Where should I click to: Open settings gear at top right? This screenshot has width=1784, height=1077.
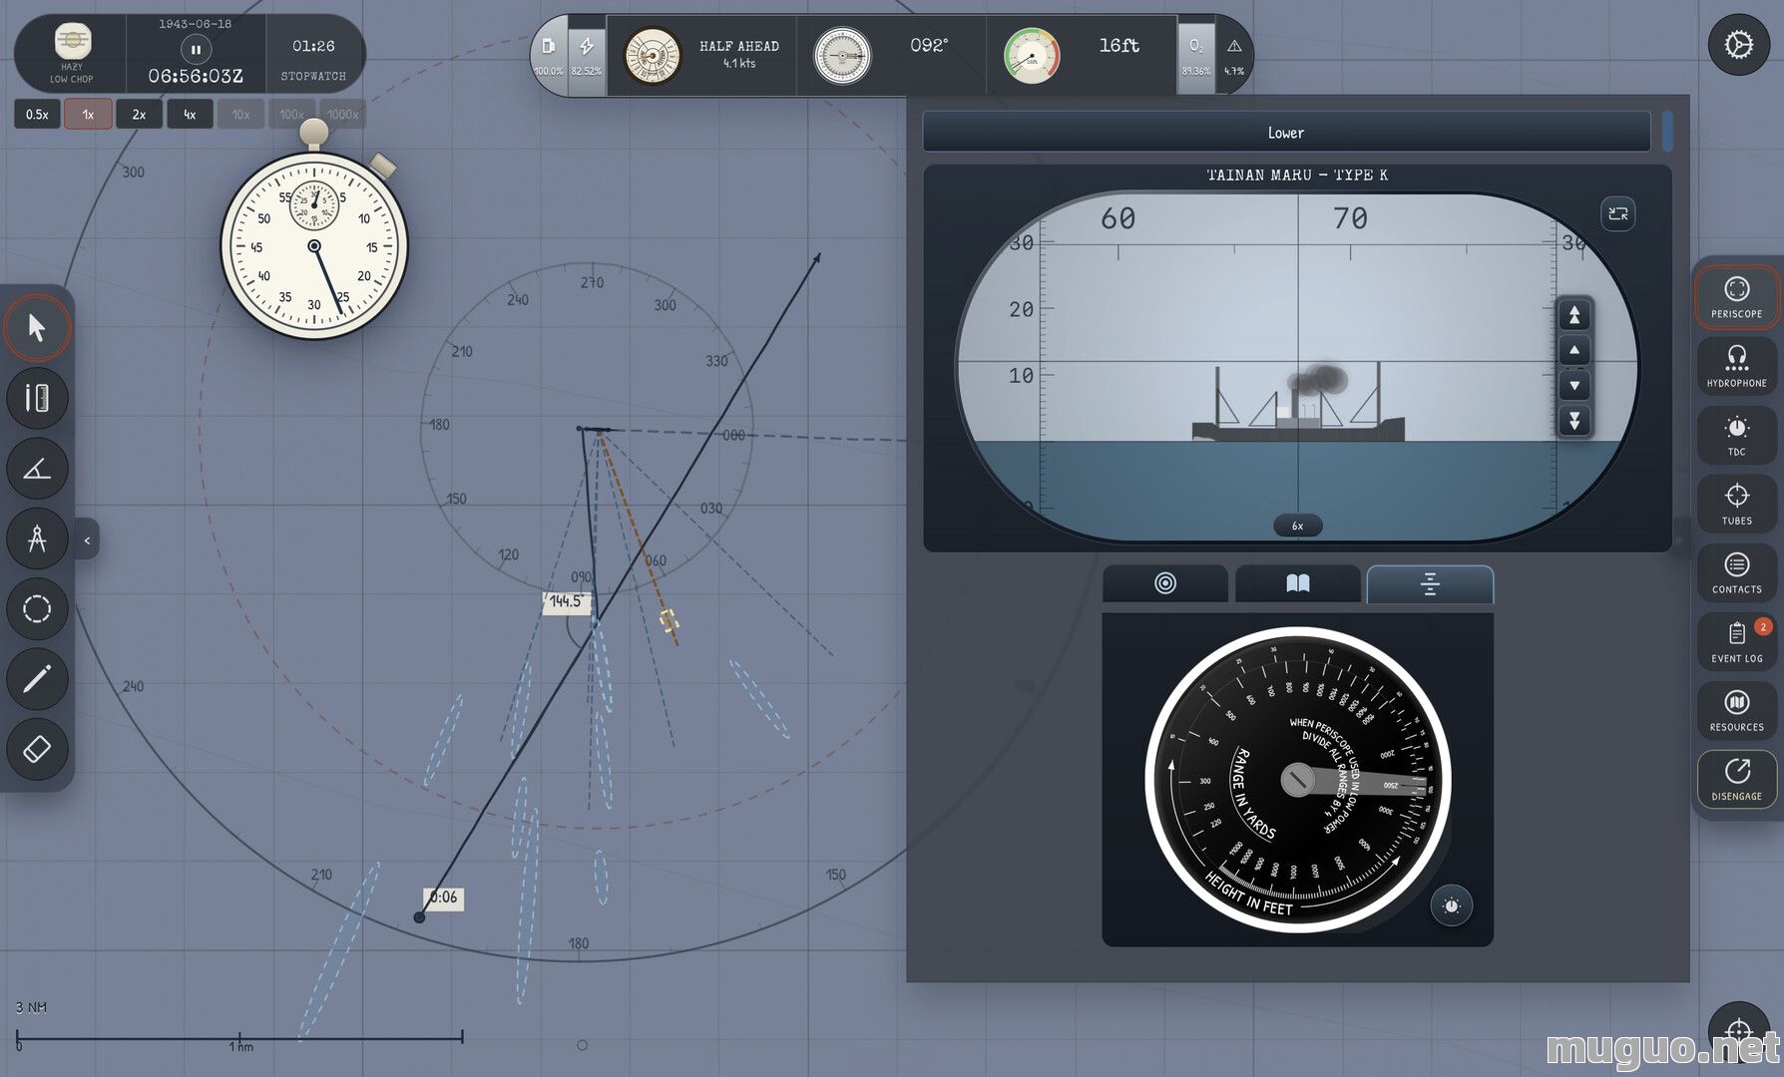(1739, 46)
